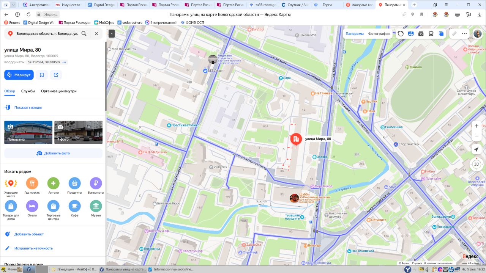
Task: Bookmark улица Мира, 80 location
Action: [42, 75]
